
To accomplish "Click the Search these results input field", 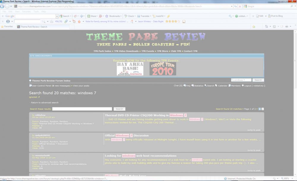I will [x=82, y=109].
